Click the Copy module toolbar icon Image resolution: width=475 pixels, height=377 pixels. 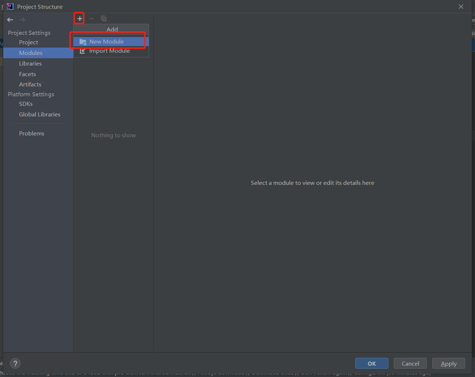coord(104,18)
